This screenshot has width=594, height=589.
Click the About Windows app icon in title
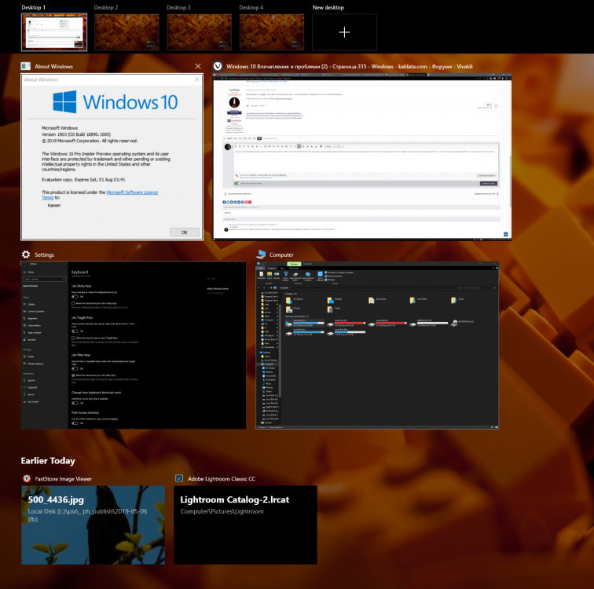(26, 66)
